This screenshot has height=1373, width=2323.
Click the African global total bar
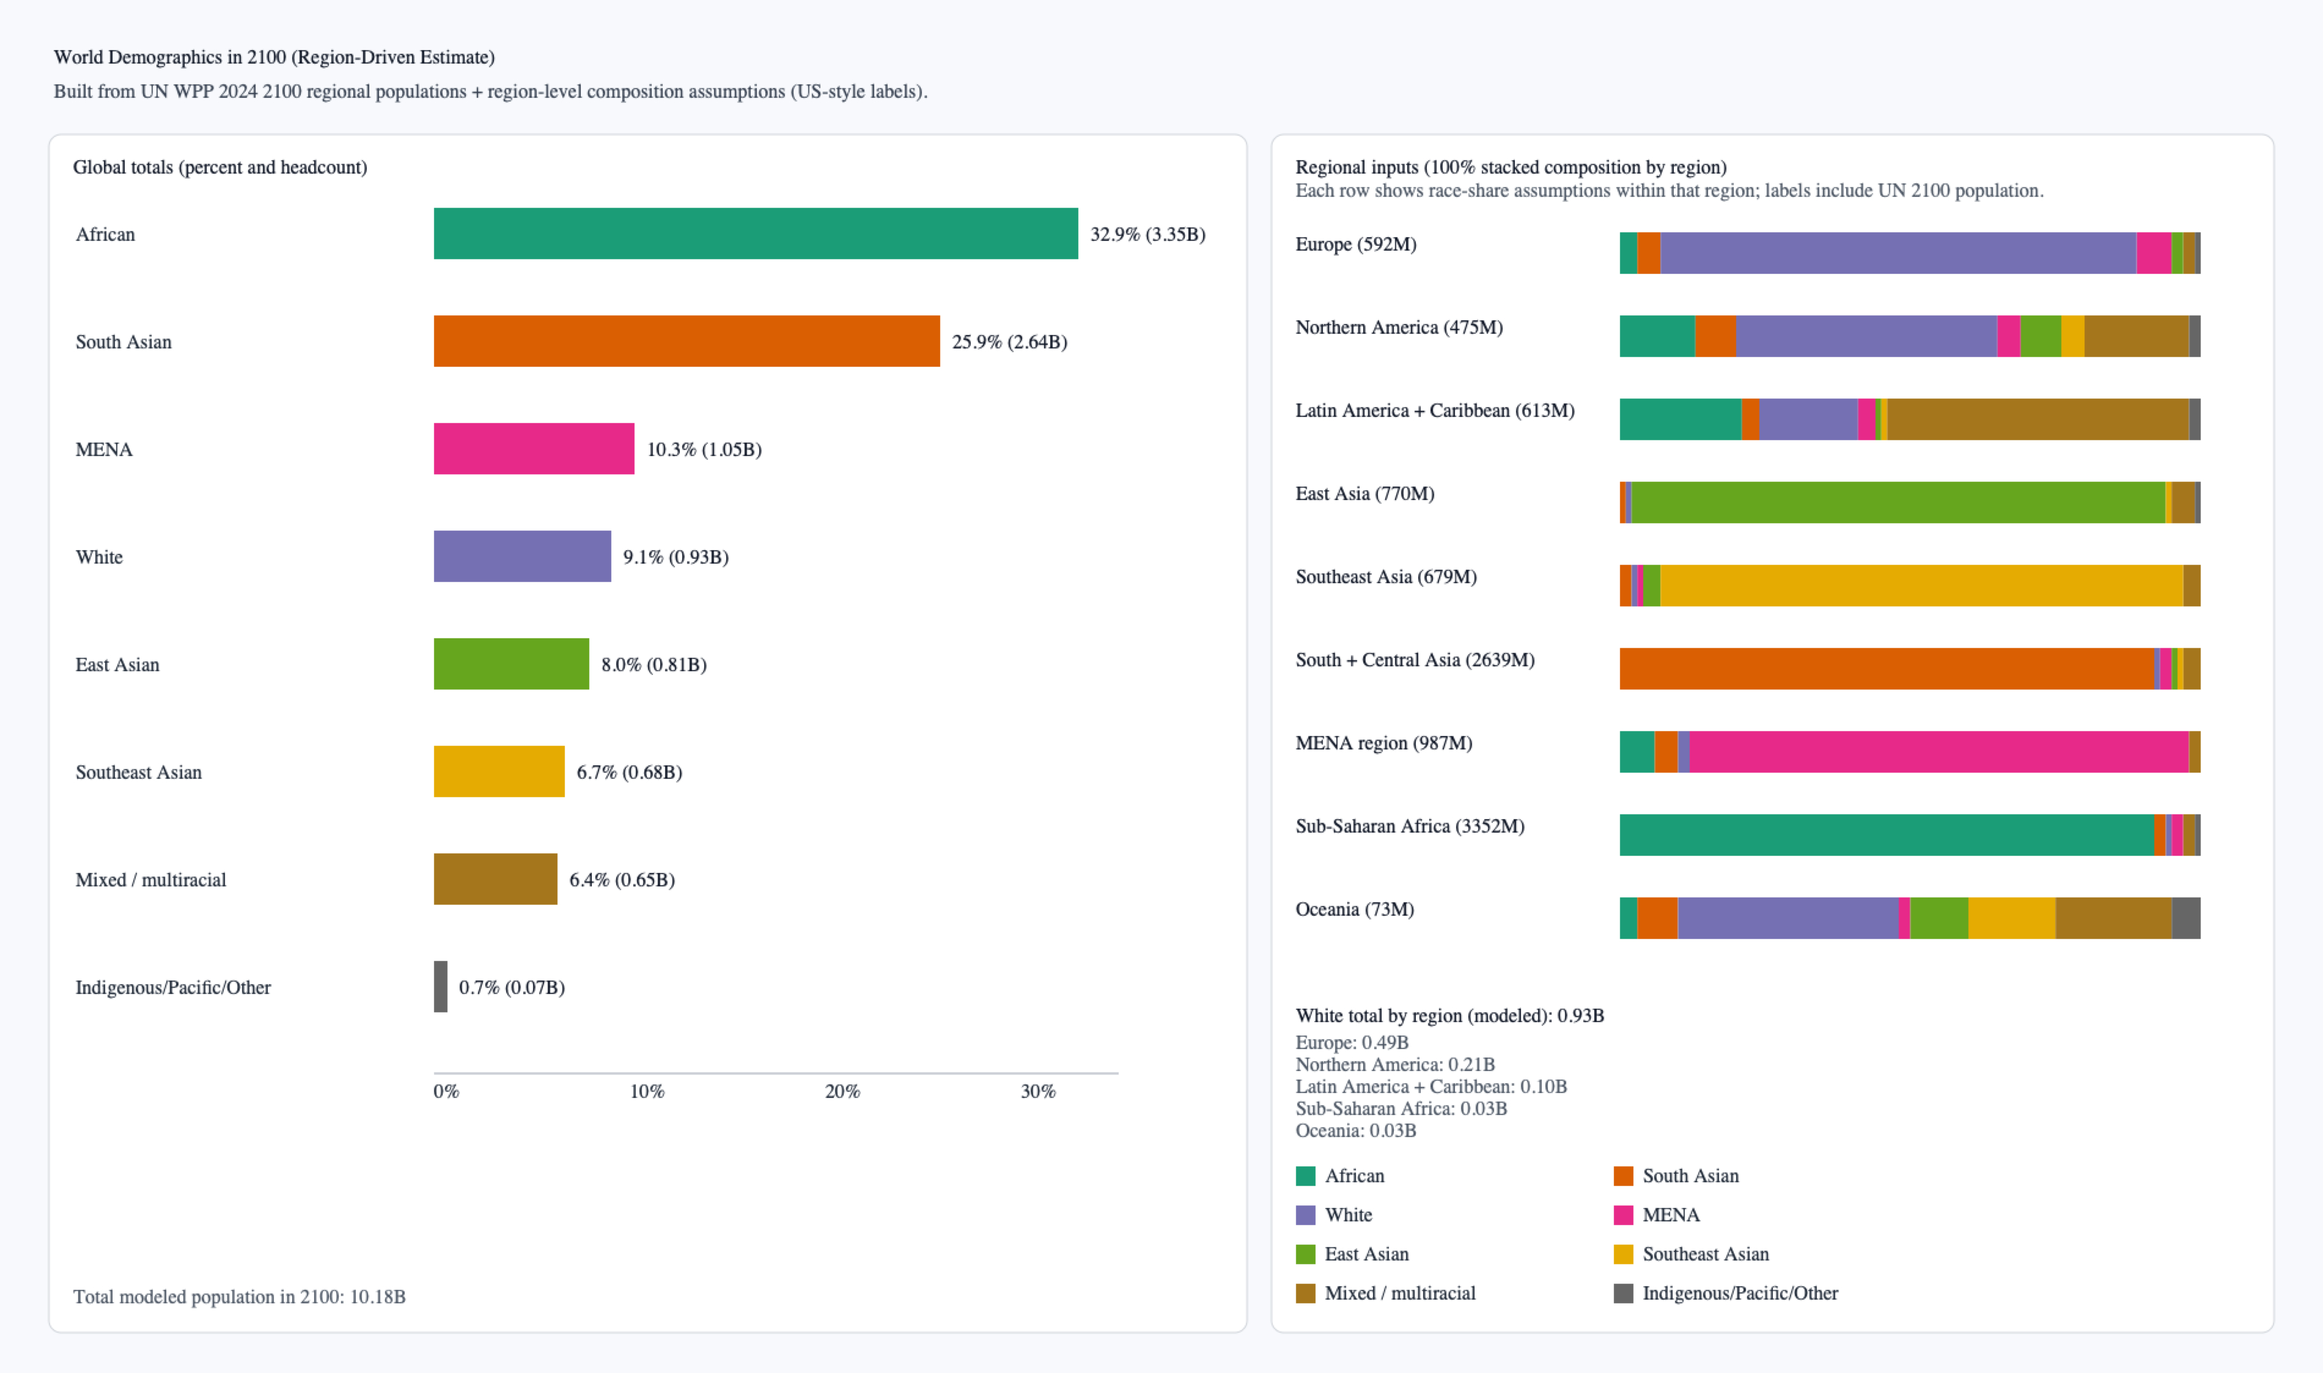click(755, 233)
